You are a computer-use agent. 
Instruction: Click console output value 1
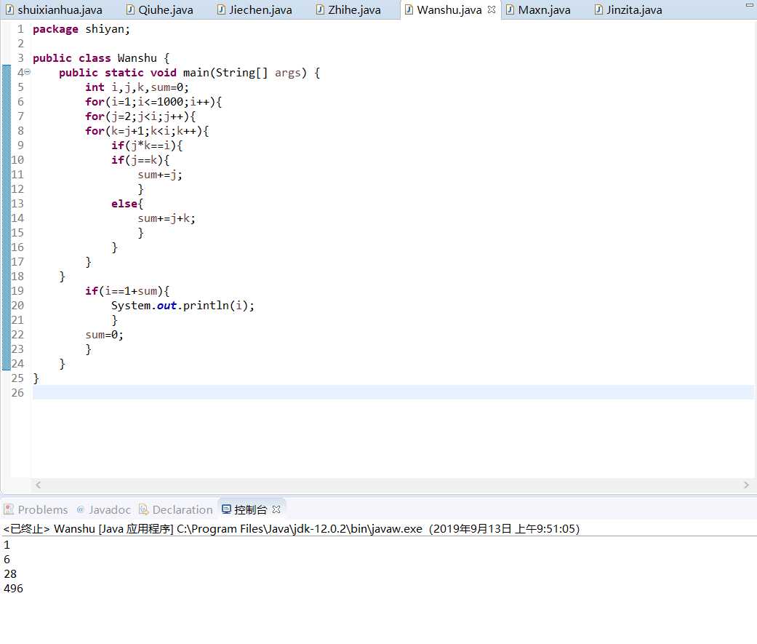[x=7, y=545]
